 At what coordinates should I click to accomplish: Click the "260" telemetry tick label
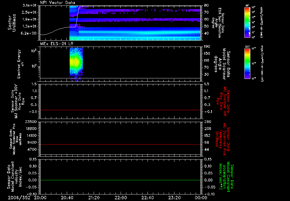(x=208, y=122)
